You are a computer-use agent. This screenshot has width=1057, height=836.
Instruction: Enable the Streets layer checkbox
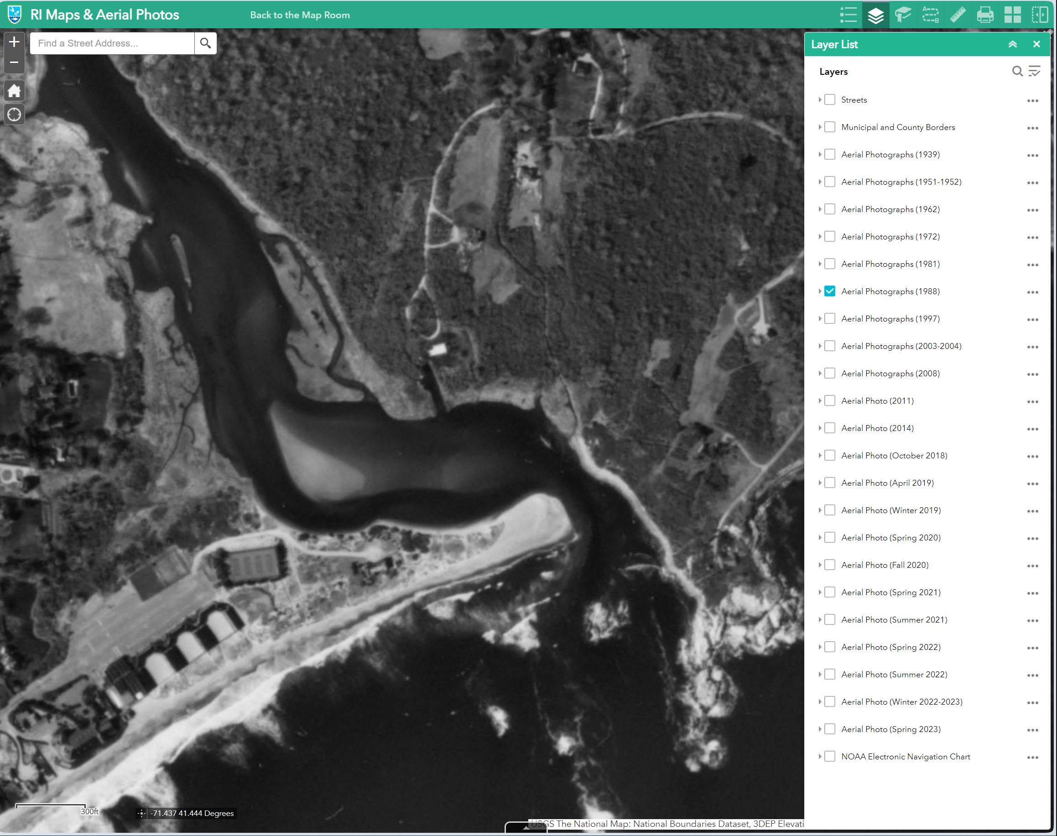tap(830, 100)
